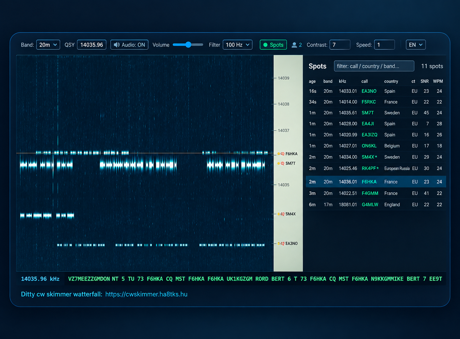Viewport: 460px width, 339px height.
Task: Select the RK4PF* callsign
Action: (x=370, y=168)
